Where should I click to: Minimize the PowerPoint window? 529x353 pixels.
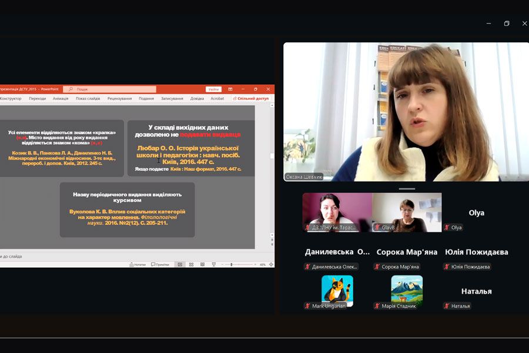(x=243, y=89)
